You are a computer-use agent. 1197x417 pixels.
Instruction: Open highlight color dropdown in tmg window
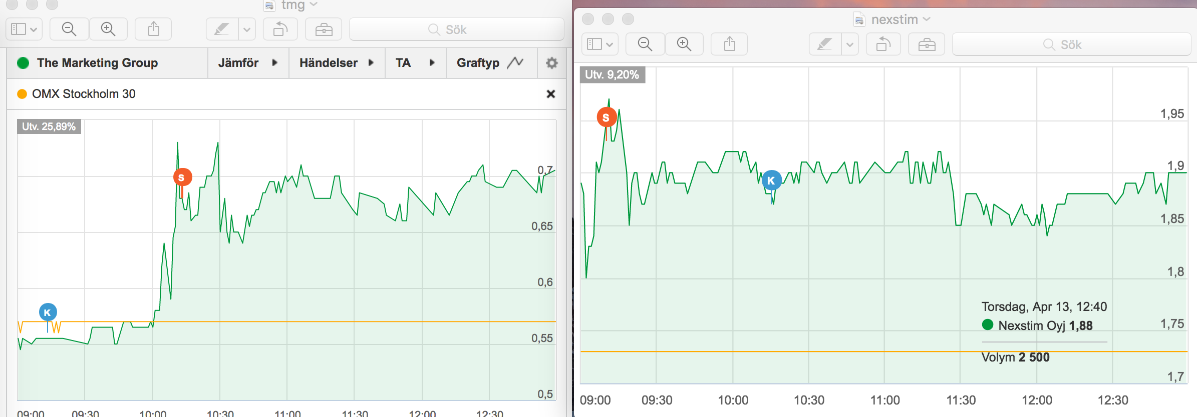click(x=247, y=29)
